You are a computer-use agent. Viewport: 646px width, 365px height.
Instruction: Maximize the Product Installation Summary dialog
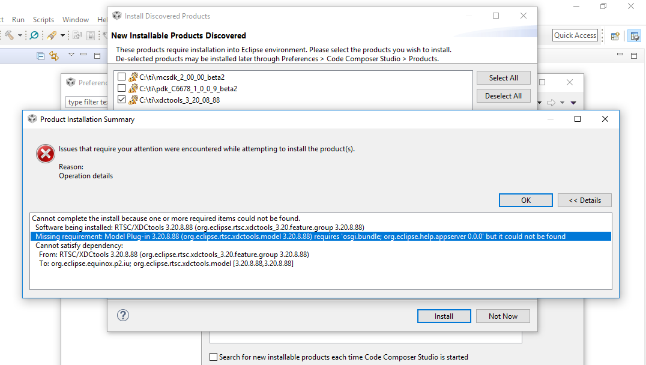click(x=578, y=119)
